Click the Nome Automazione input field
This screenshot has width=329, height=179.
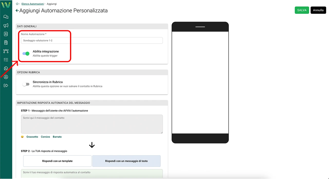tap(92, 41)
